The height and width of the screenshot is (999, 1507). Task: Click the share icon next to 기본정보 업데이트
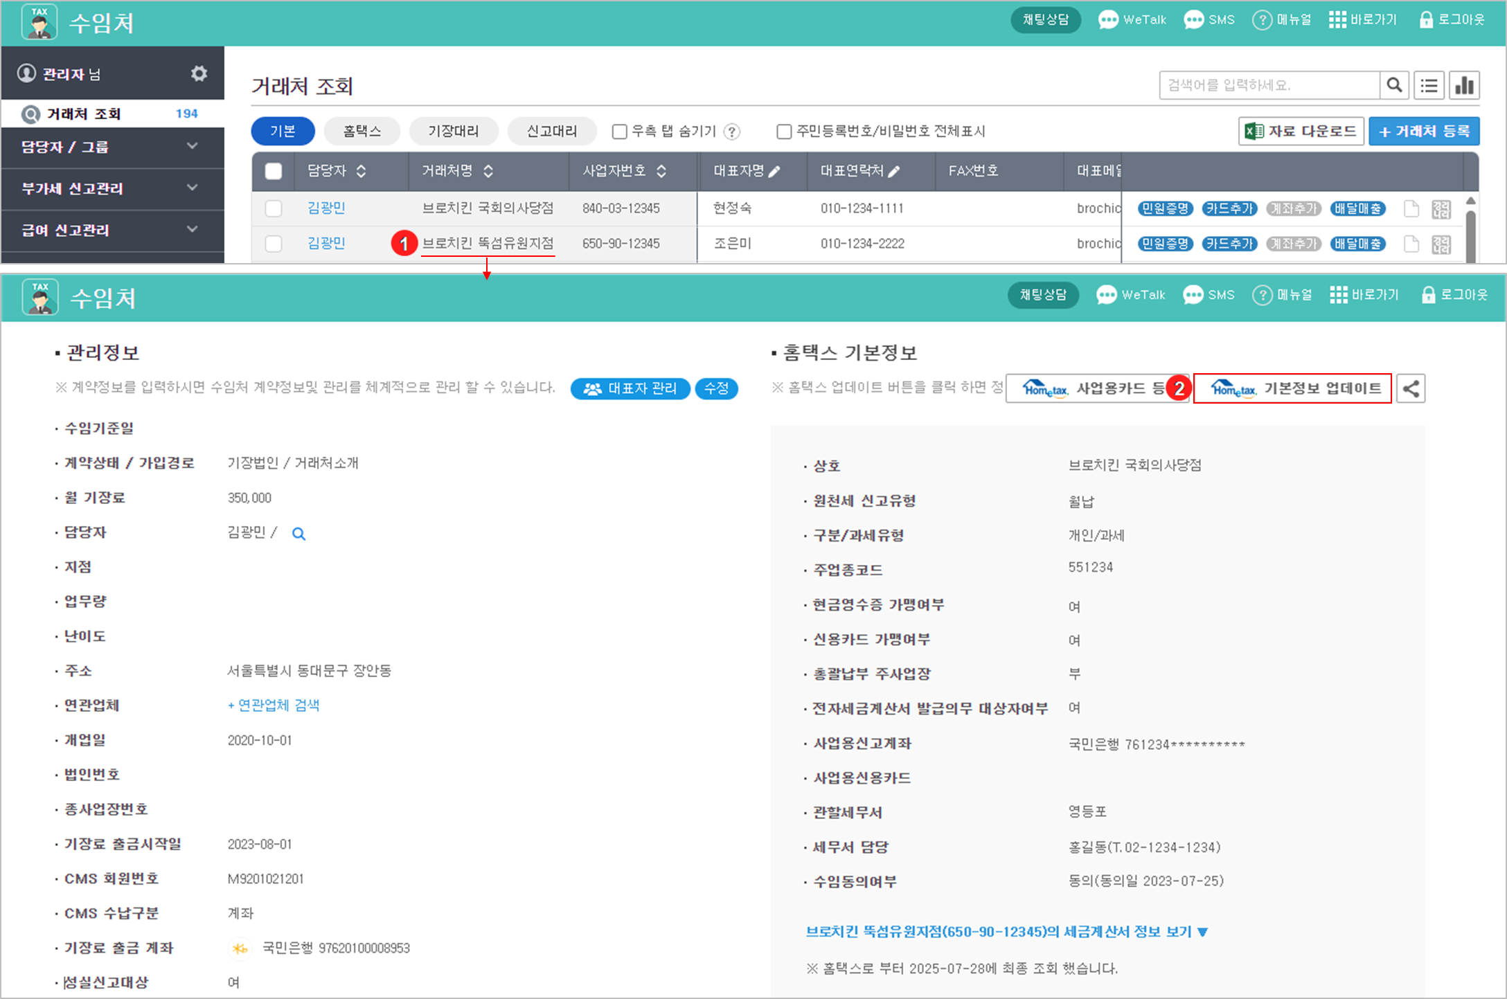(1411, 388)
